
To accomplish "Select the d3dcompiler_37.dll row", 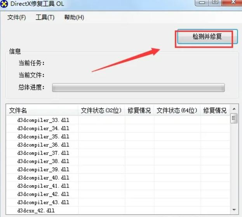I will pyautogui.click(x=118, y=153).
